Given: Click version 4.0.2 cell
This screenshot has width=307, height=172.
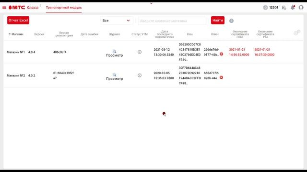Looking at the screenshot, I should 32,75.
